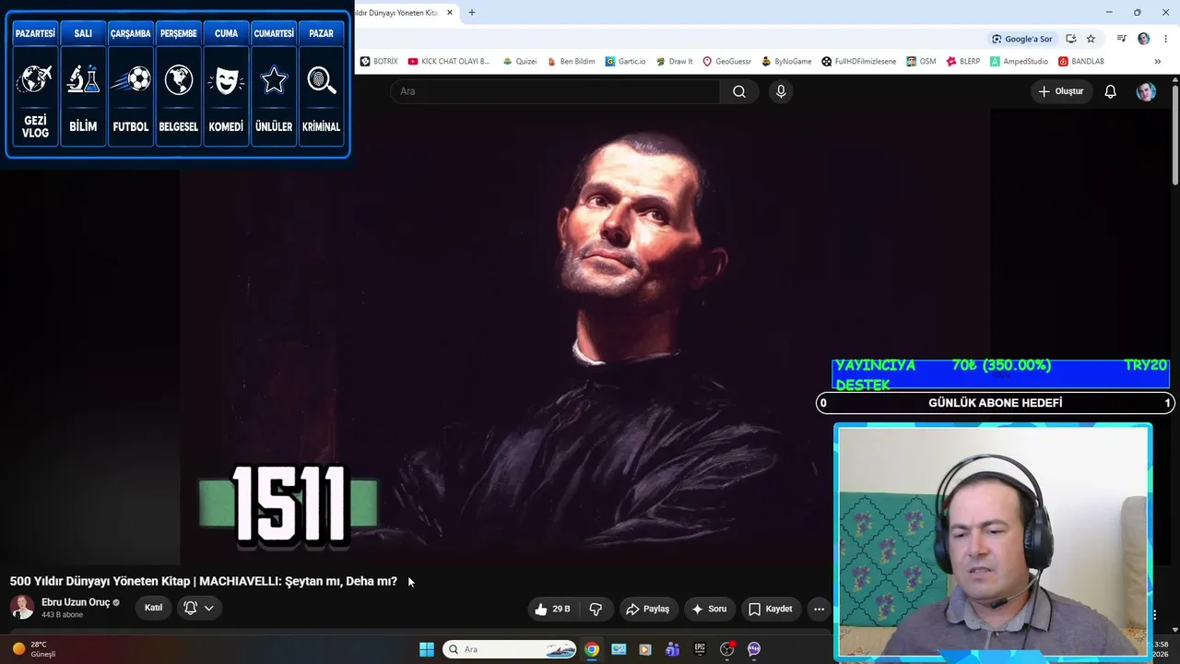Click the PAZARTESİ GEZİ VLOG schedule card
Viewport: 1180px width, 664px height.
[35, 84]
